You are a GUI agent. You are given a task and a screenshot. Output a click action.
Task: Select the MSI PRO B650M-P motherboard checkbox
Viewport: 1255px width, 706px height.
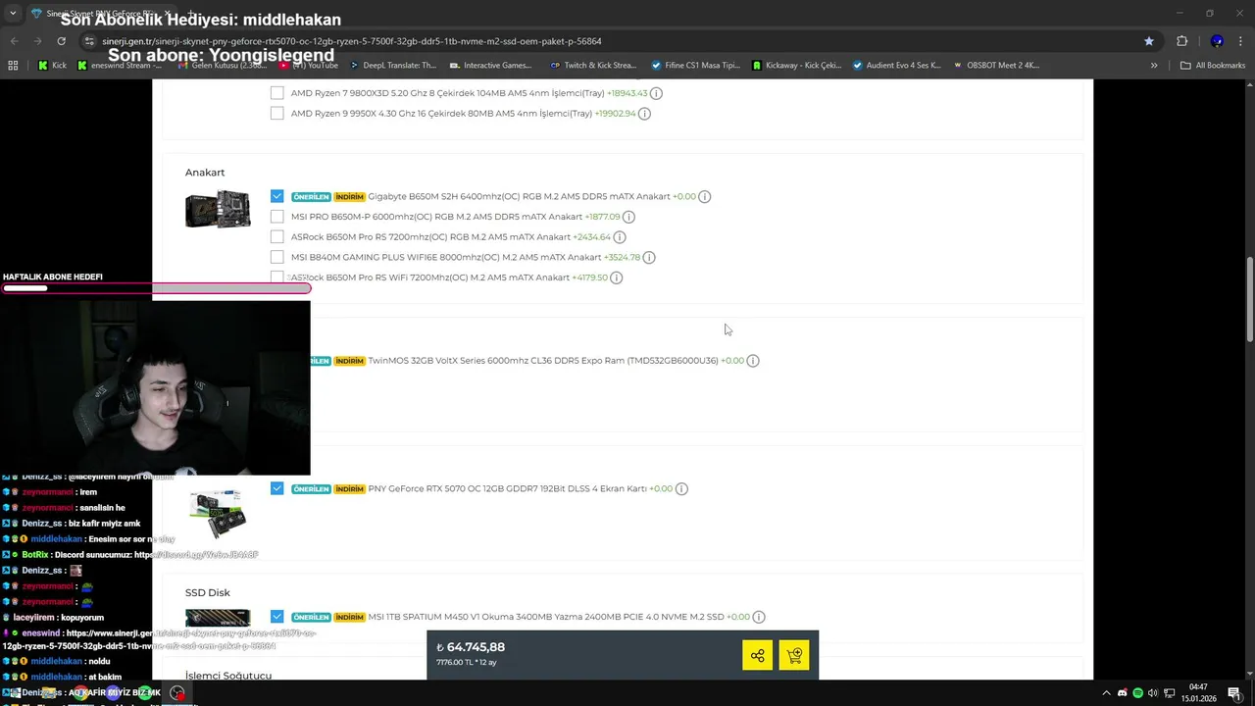click(x=276, y=217)
